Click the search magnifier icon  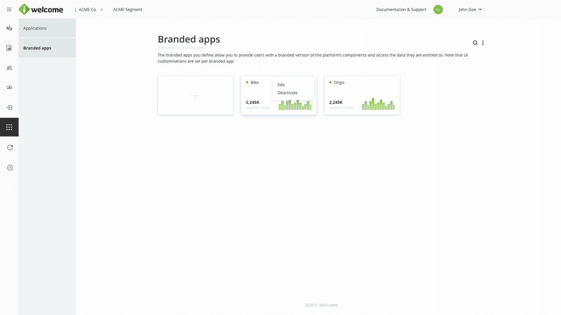pos(475,43)
